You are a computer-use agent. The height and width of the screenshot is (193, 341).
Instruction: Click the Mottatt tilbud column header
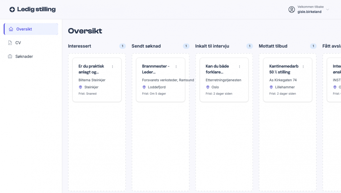[x=273, y=46]
